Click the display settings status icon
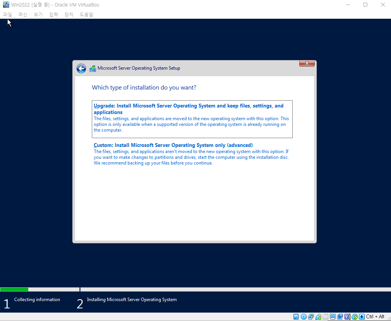 (332, 317)
